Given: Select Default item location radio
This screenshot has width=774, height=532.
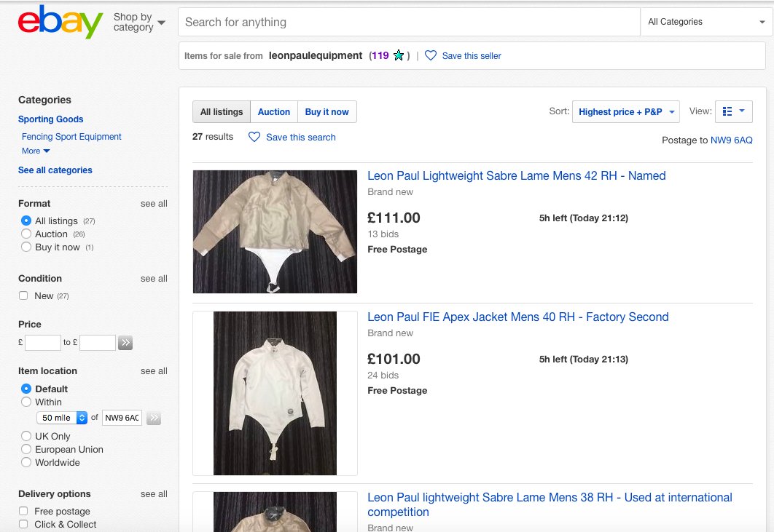Looking at the screenshot, I should [26, 389].
